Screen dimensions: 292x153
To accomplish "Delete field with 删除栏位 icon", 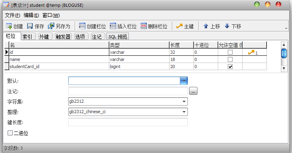I will tap(143, 26).
